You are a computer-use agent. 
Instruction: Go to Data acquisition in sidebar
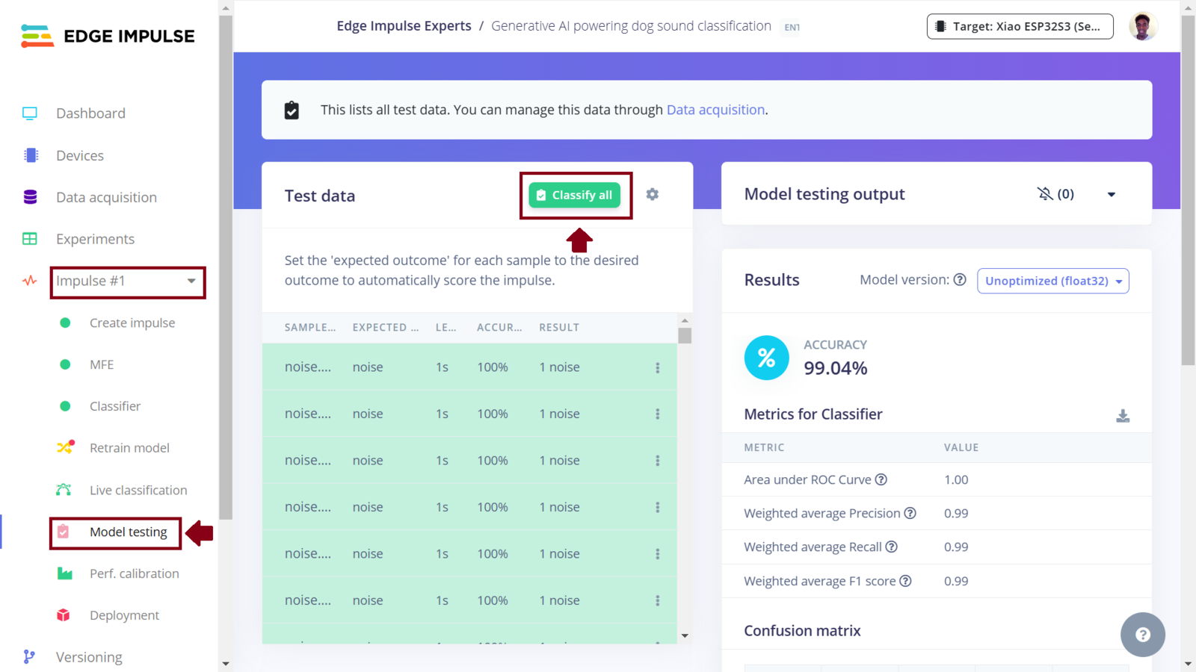(x=106, y=197)
